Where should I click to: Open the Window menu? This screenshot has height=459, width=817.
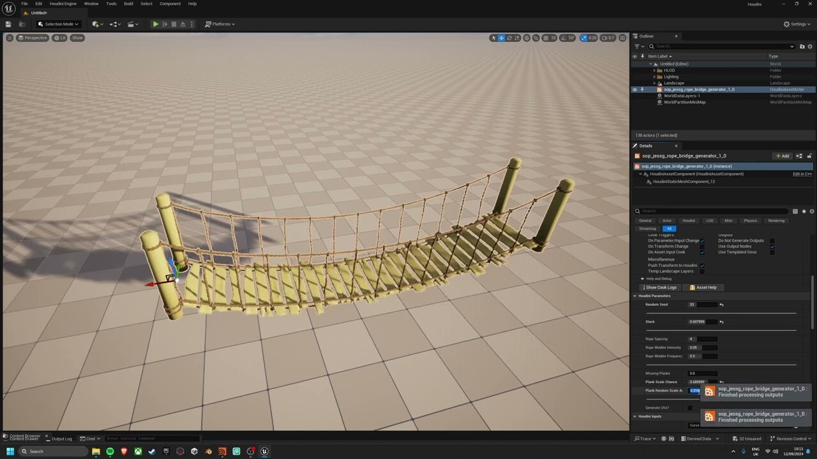(91, 4)
